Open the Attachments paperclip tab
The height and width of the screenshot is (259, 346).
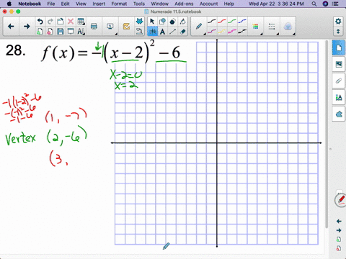click(x=339, y=81)
